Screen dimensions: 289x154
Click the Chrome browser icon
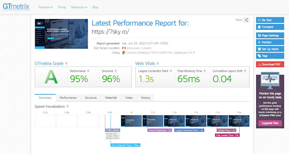click(x=124, y=53)
